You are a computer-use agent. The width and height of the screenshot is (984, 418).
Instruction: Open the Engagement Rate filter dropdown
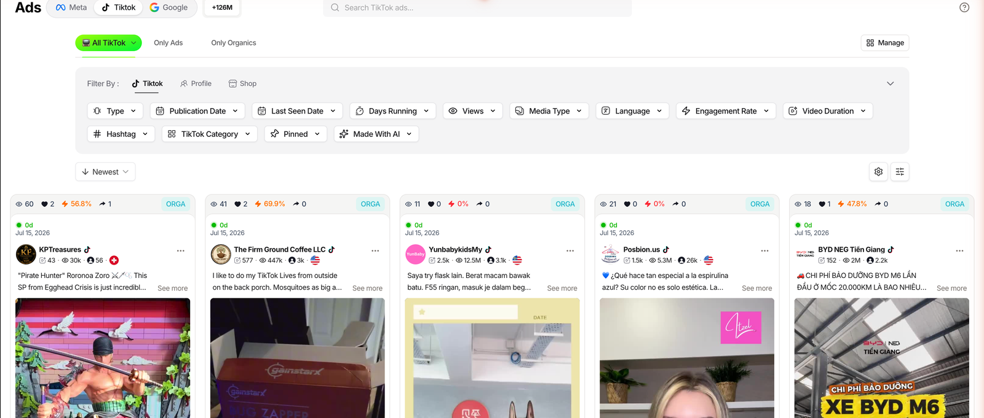coord(726,111)
